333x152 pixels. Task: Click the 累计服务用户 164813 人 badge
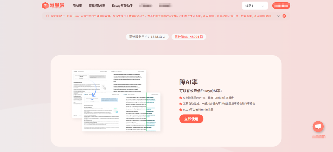click(147, 37)
